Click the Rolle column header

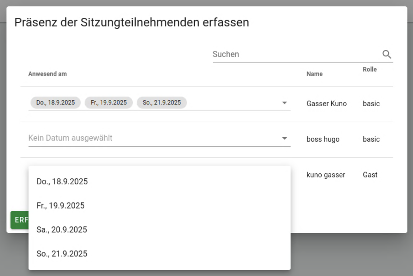pos(369,70)
